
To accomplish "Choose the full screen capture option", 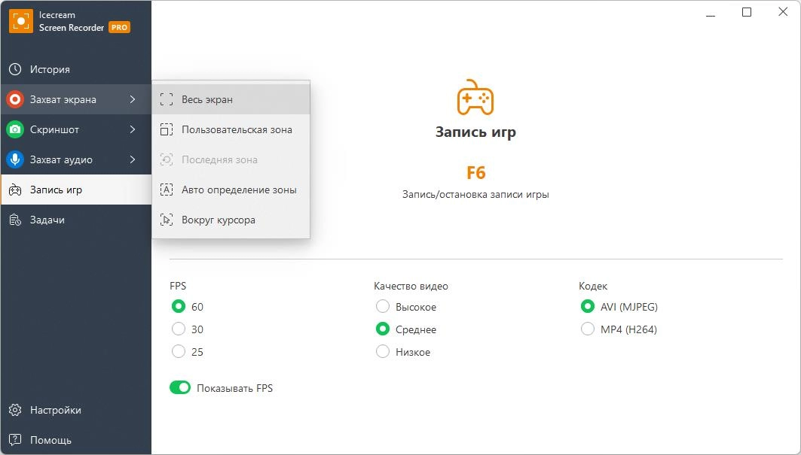I will [x=207, y=99].
